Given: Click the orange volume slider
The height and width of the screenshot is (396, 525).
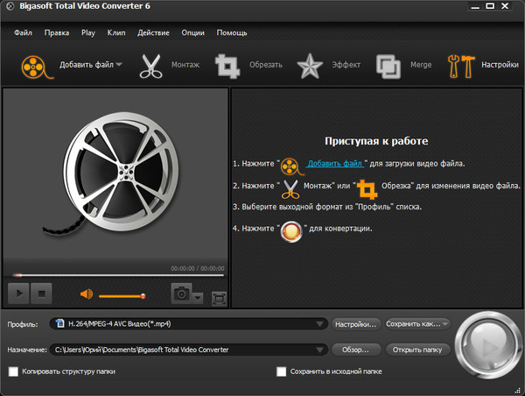Looking at the screenshot, I should coord(122,296).
